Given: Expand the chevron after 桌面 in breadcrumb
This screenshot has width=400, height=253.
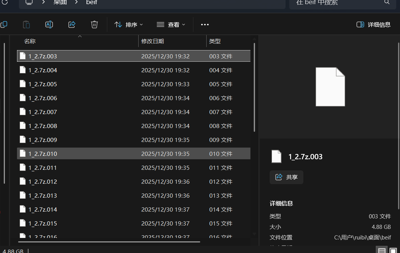Looking at the screenshot, I should pos(77,2).
